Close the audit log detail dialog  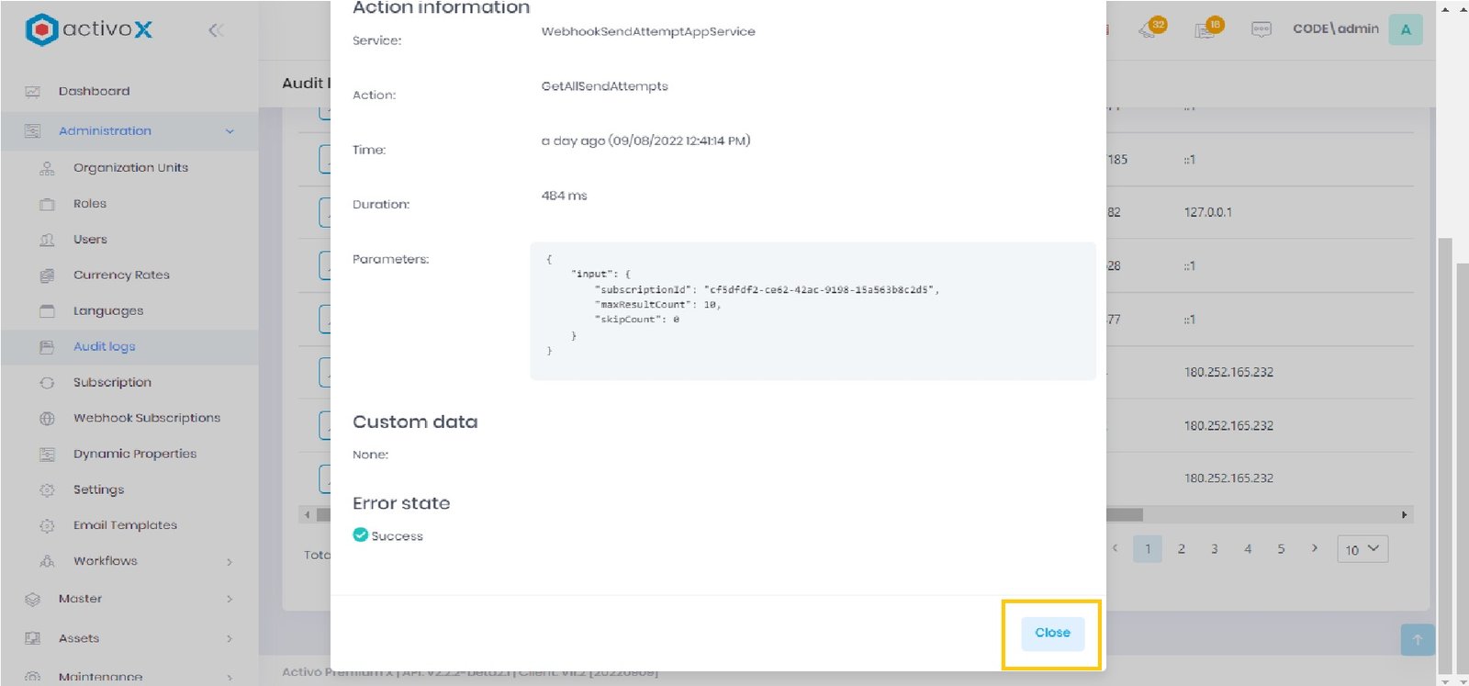[1052, 633]
